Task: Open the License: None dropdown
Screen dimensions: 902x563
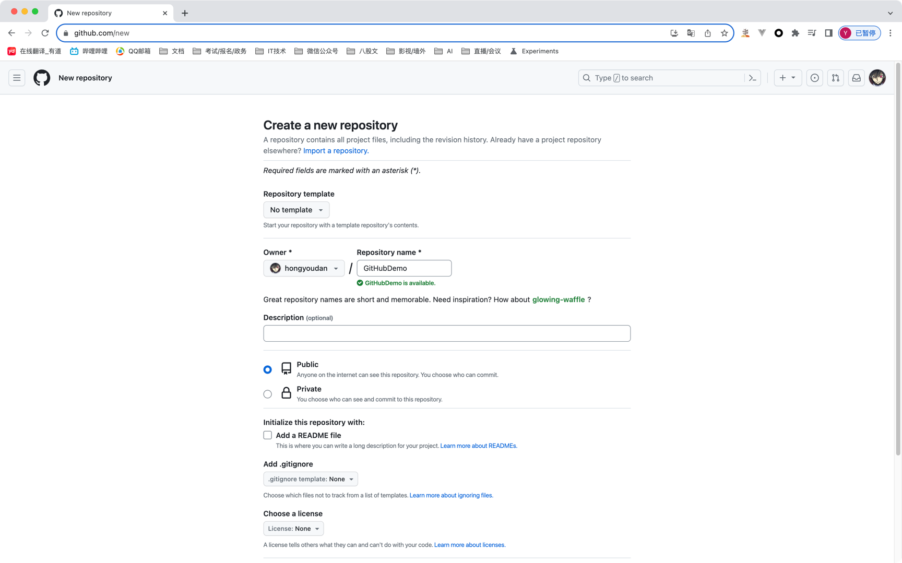Action: click(293, 529)
